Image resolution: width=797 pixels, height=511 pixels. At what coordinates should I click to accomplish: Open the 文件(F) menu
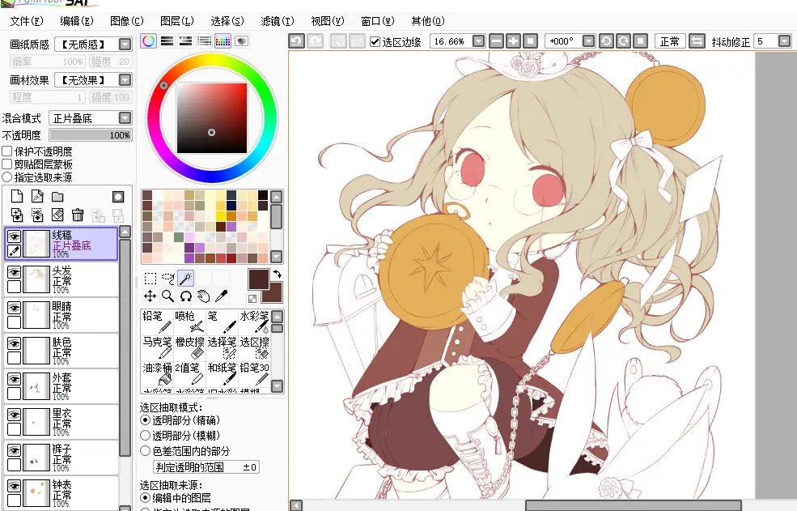27,21
